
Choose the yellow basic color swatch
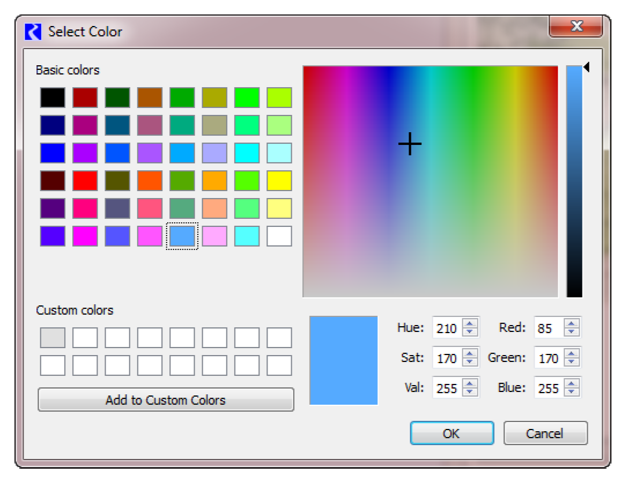[279, 181]
